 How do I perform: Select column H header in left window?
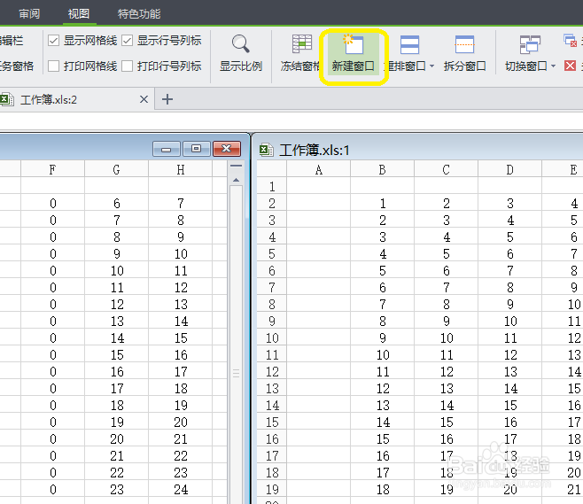pyautogui.click(x=181, y=169)
